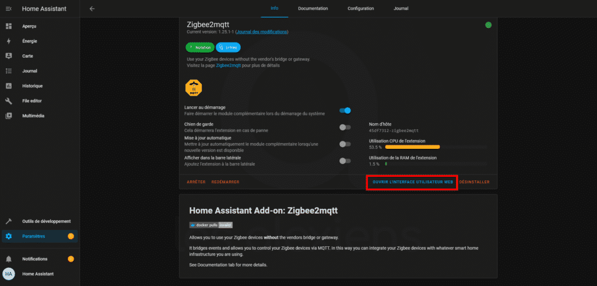Switch to the Journal tab
This screenshot has height=286, width=597.
[401, 8]
